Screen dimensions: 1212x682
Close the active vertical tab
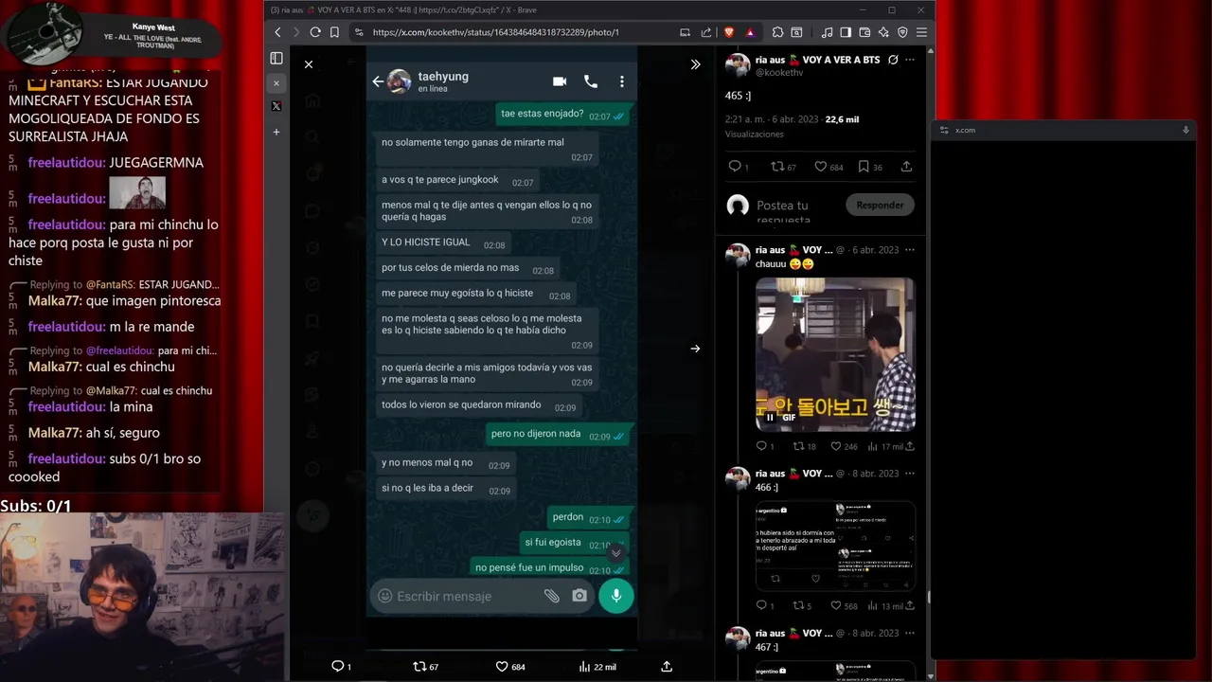(x=276, y=83)
